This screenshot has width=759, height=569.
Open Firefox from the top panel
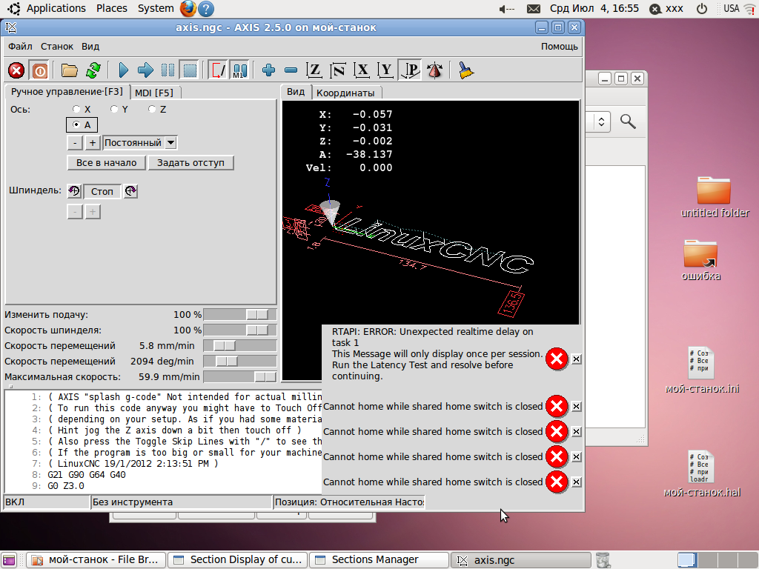click(188, 8)
